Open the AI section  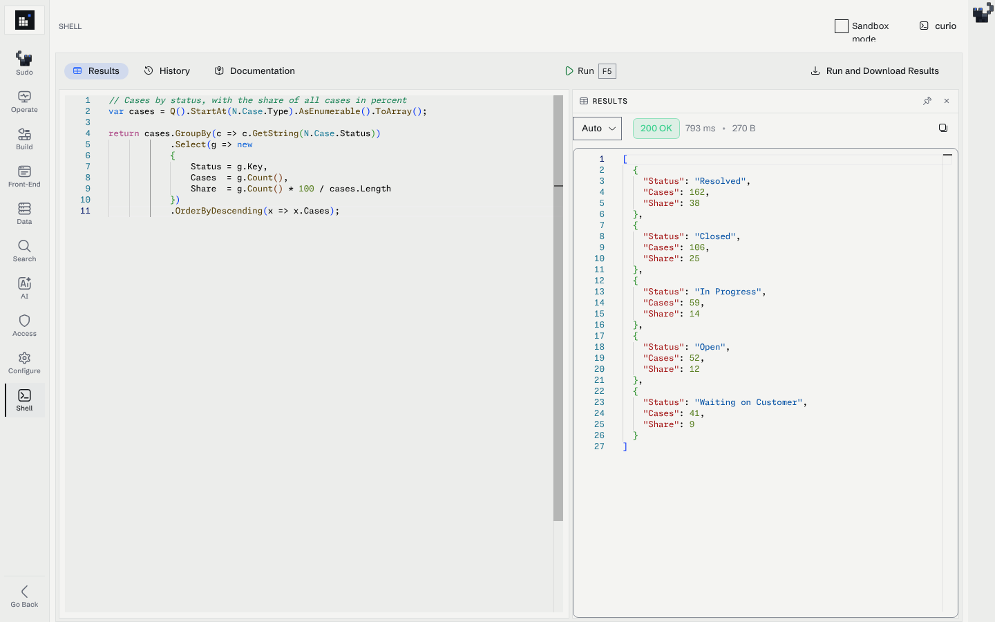click(x=24, y=288)
